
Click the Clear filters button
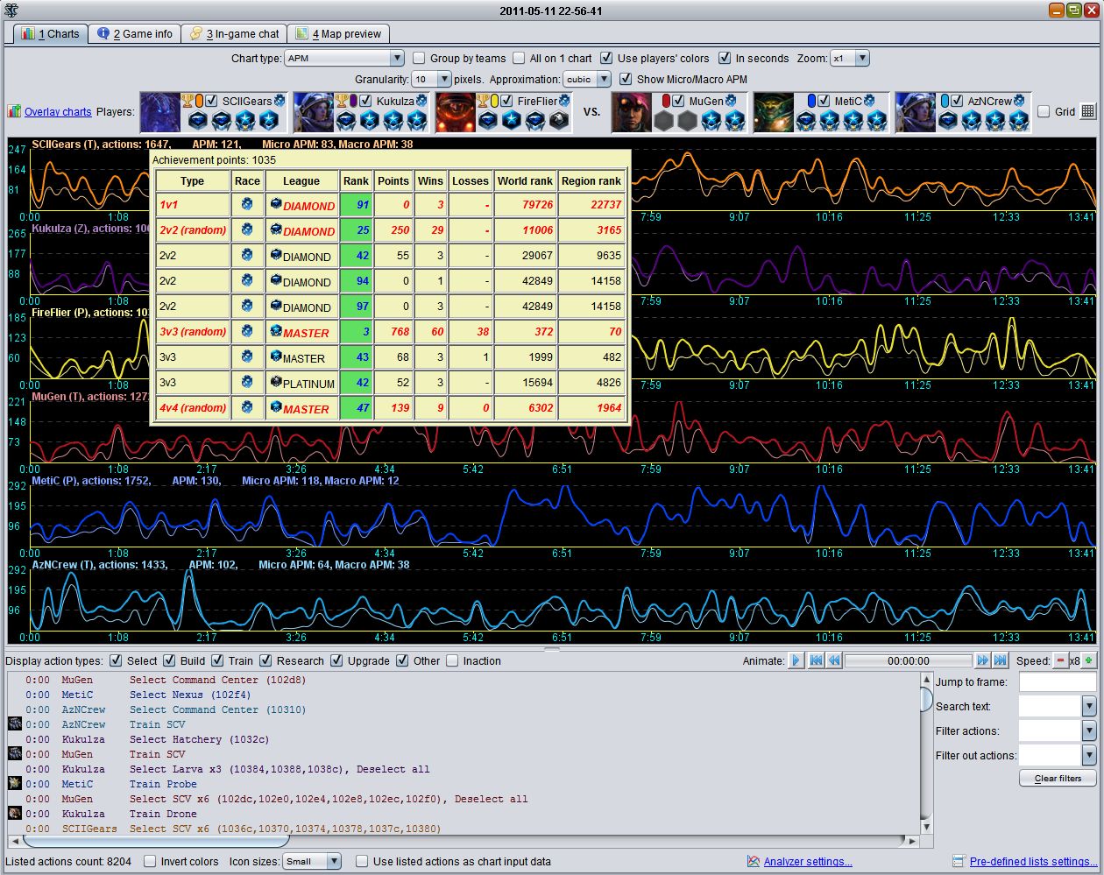1057,778
